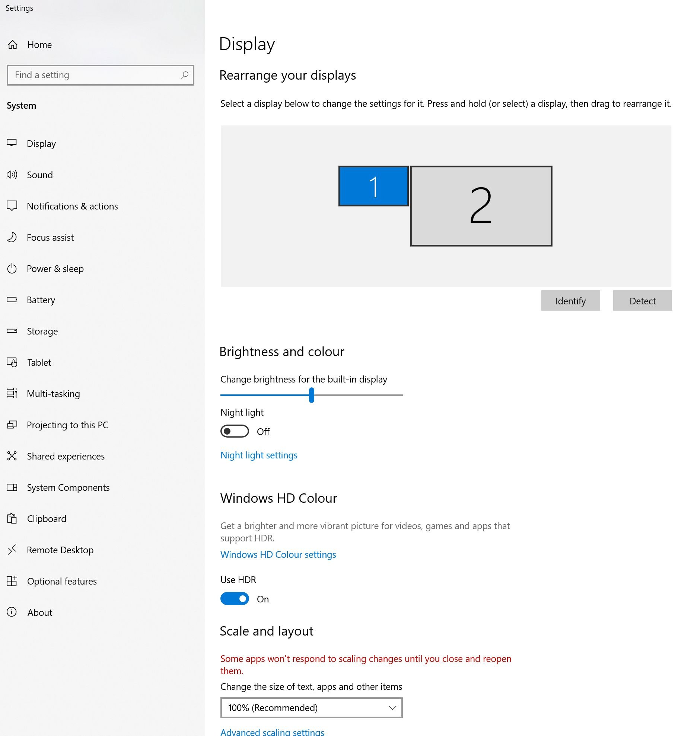Click the Display monitor icon
This screenshot has height=736, width=694.
tap(12, 143)
